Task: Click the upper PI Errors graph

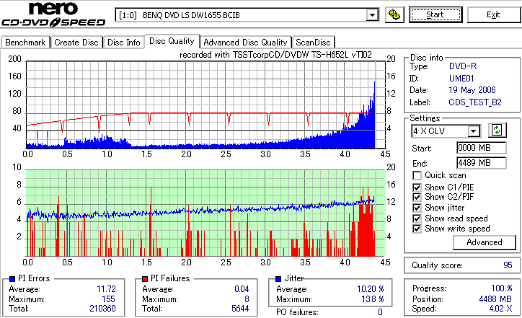Action: [x=205, y=105]
